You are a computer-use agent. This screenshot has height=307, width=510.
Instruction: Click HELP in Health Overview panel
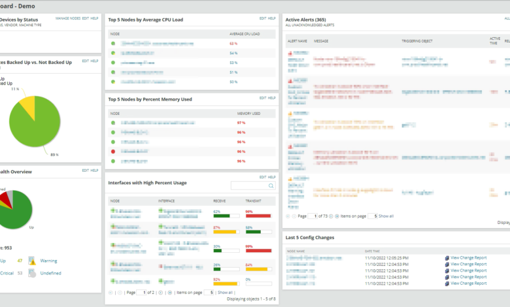94,170
